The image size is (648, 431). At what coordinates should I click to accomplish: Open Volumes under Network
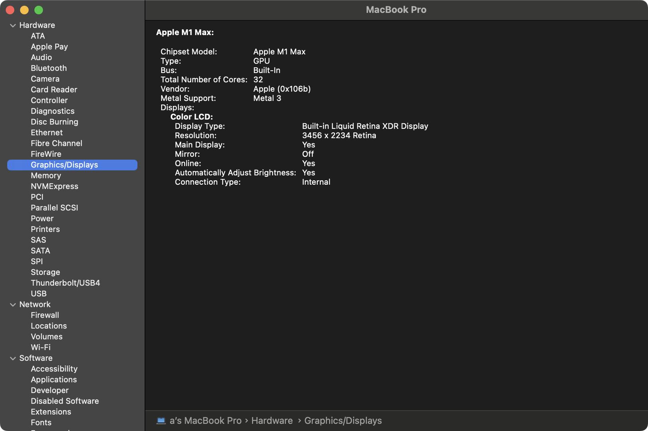click(47, 337)
